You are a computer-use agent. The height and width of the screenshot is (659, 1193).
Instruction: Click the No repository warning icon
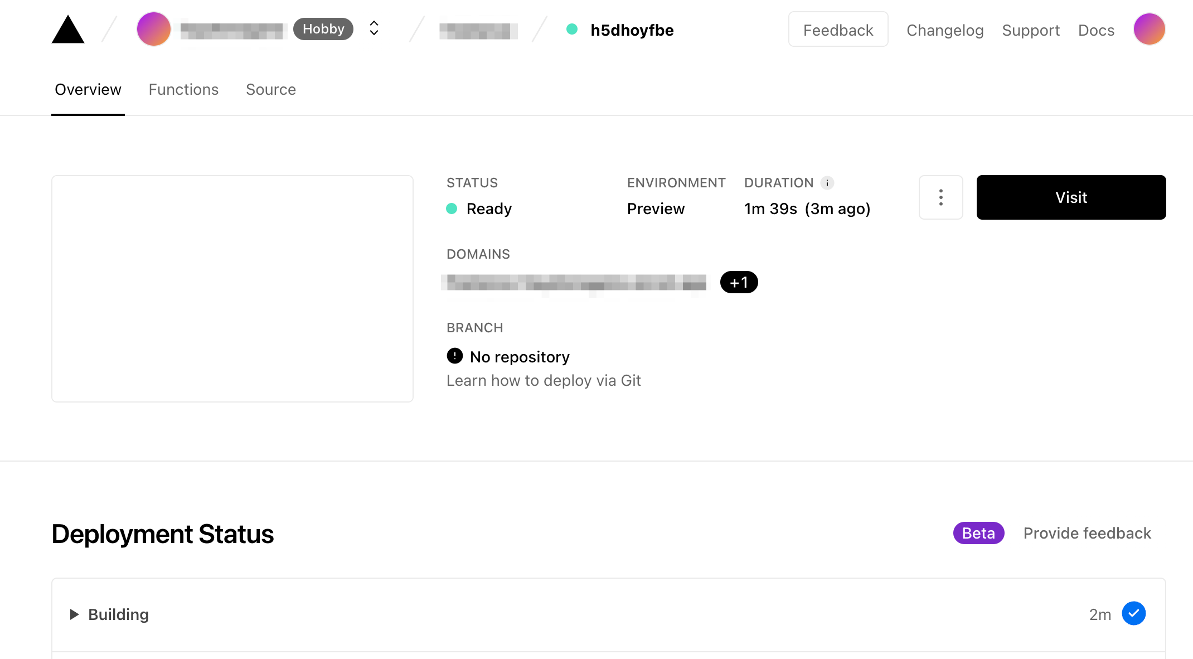tap(455, 356)
